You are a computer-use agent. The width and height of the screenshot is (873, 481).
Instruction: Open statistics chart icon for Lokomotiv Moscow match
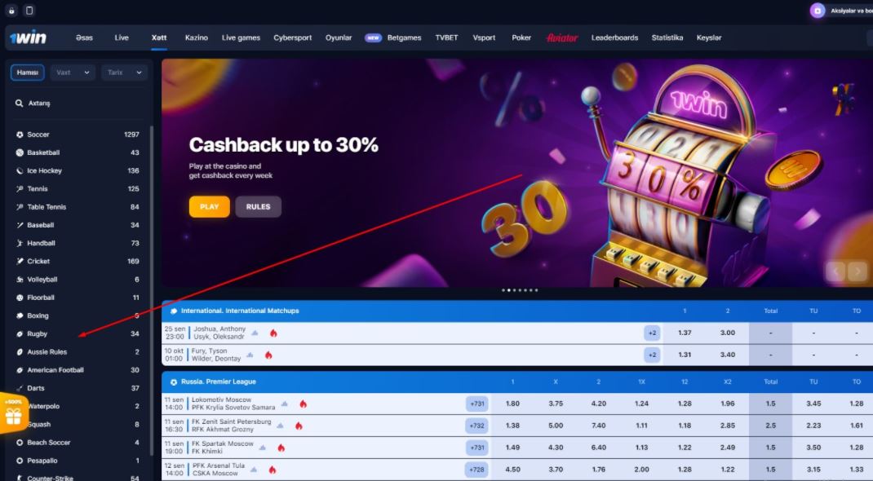point(285,404)
